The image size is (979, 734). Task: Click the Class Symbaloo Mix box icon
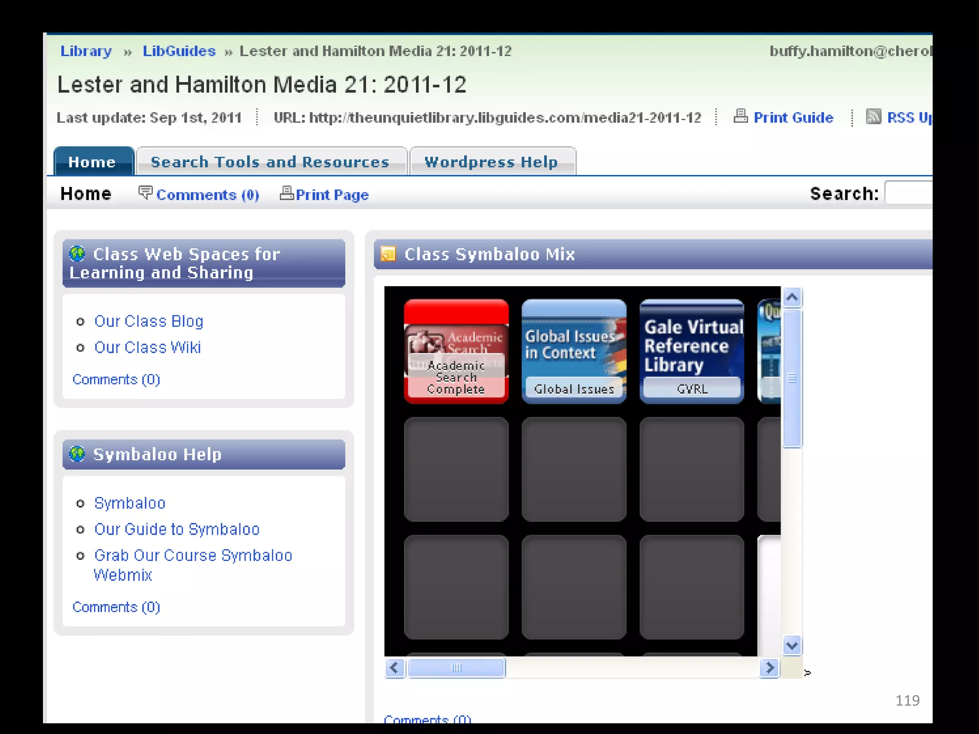click(x=388, y=254)
